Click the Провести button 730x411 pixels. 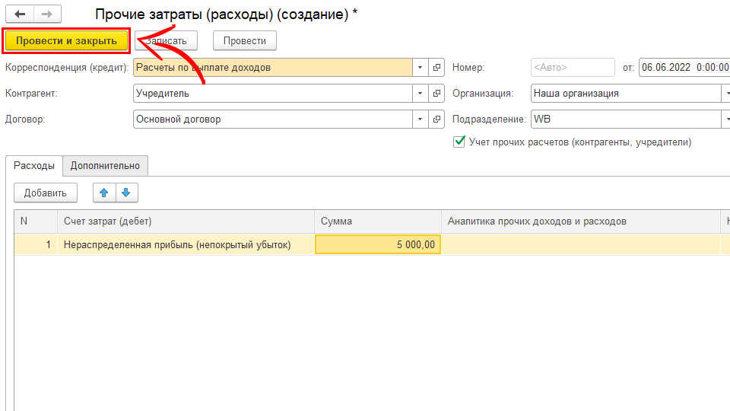click(x=244, y=40)
